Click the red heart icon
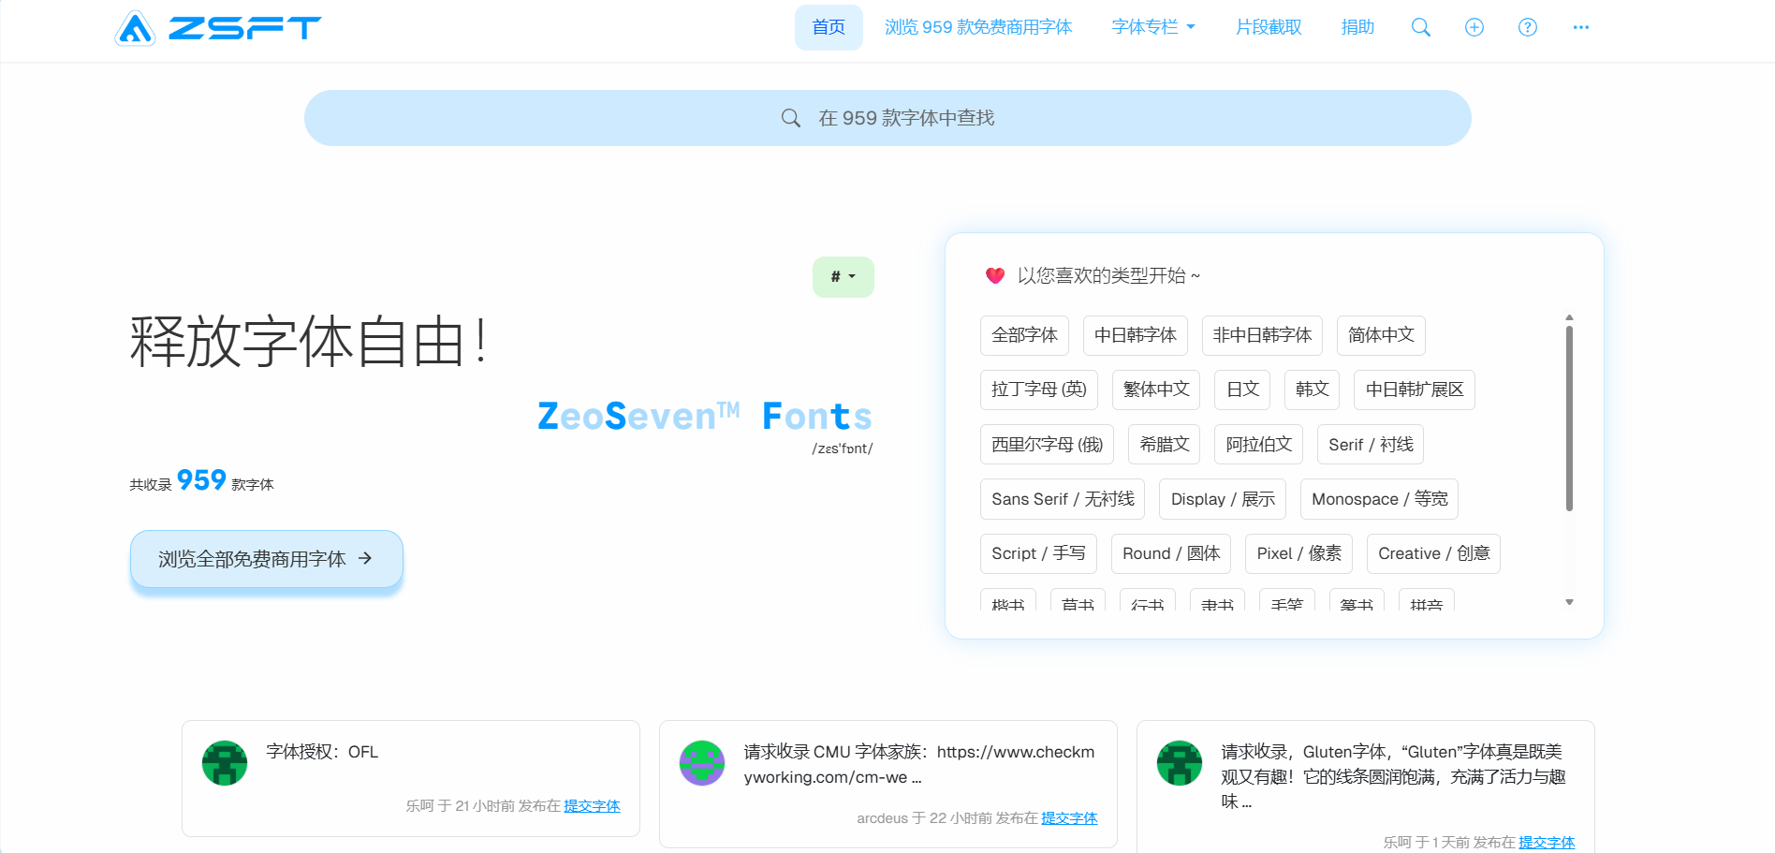The width and height of the screenshot is (1775, 853). coord(994,275)
